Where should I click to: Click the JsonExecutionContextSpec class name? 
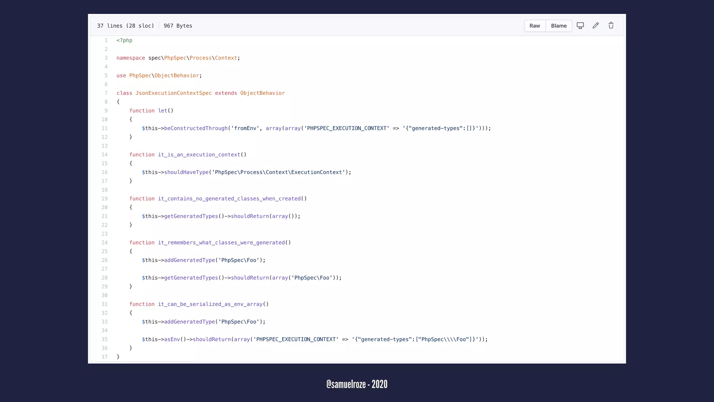pos(173,93)
